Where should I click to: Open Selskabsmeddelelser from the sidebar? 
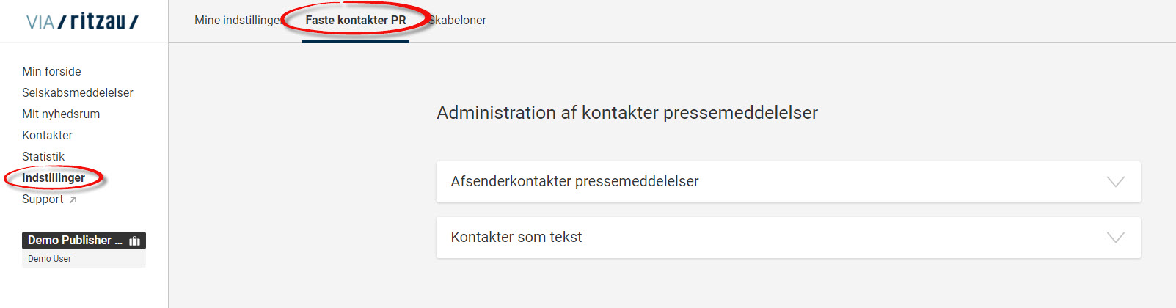point(78,92)
